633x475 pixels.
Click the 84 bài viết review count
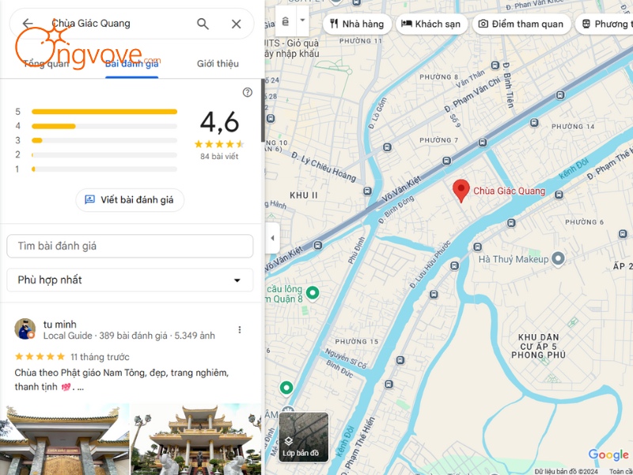tap(219, 156)
